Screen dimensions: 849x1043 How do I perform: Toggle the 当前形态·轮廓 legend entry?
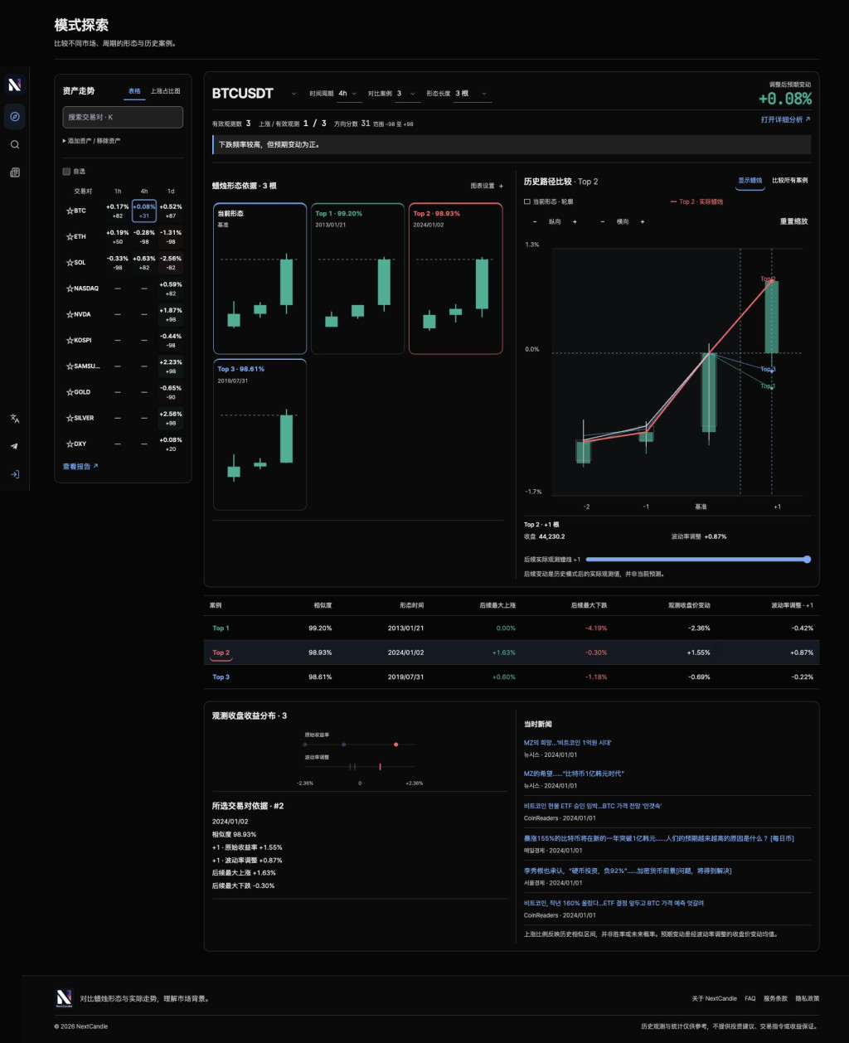[550, 201]
